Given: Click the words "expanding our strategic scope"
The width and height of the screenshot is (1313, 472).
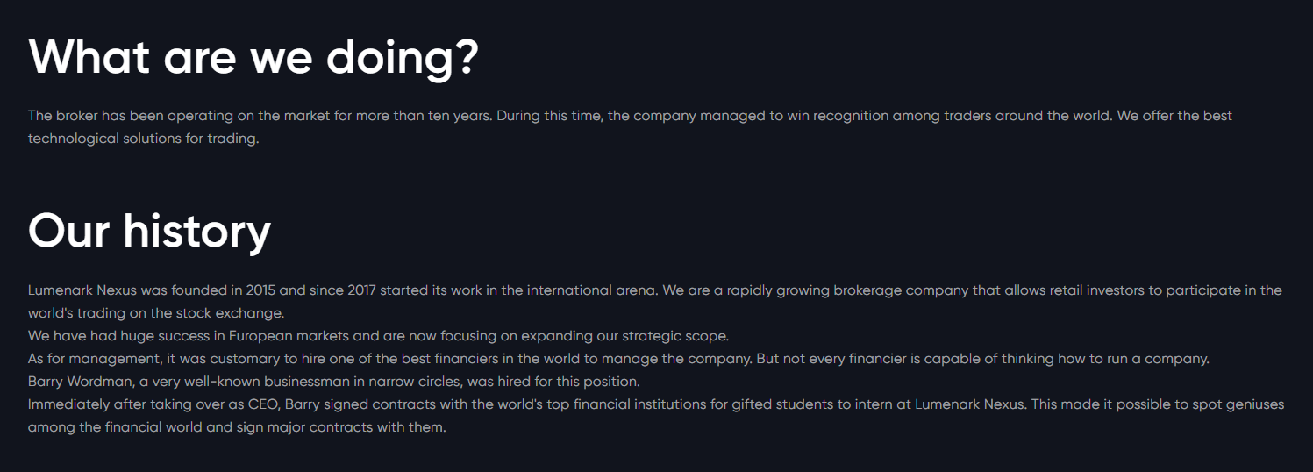Looking at the screenshot, I should 632,336.
